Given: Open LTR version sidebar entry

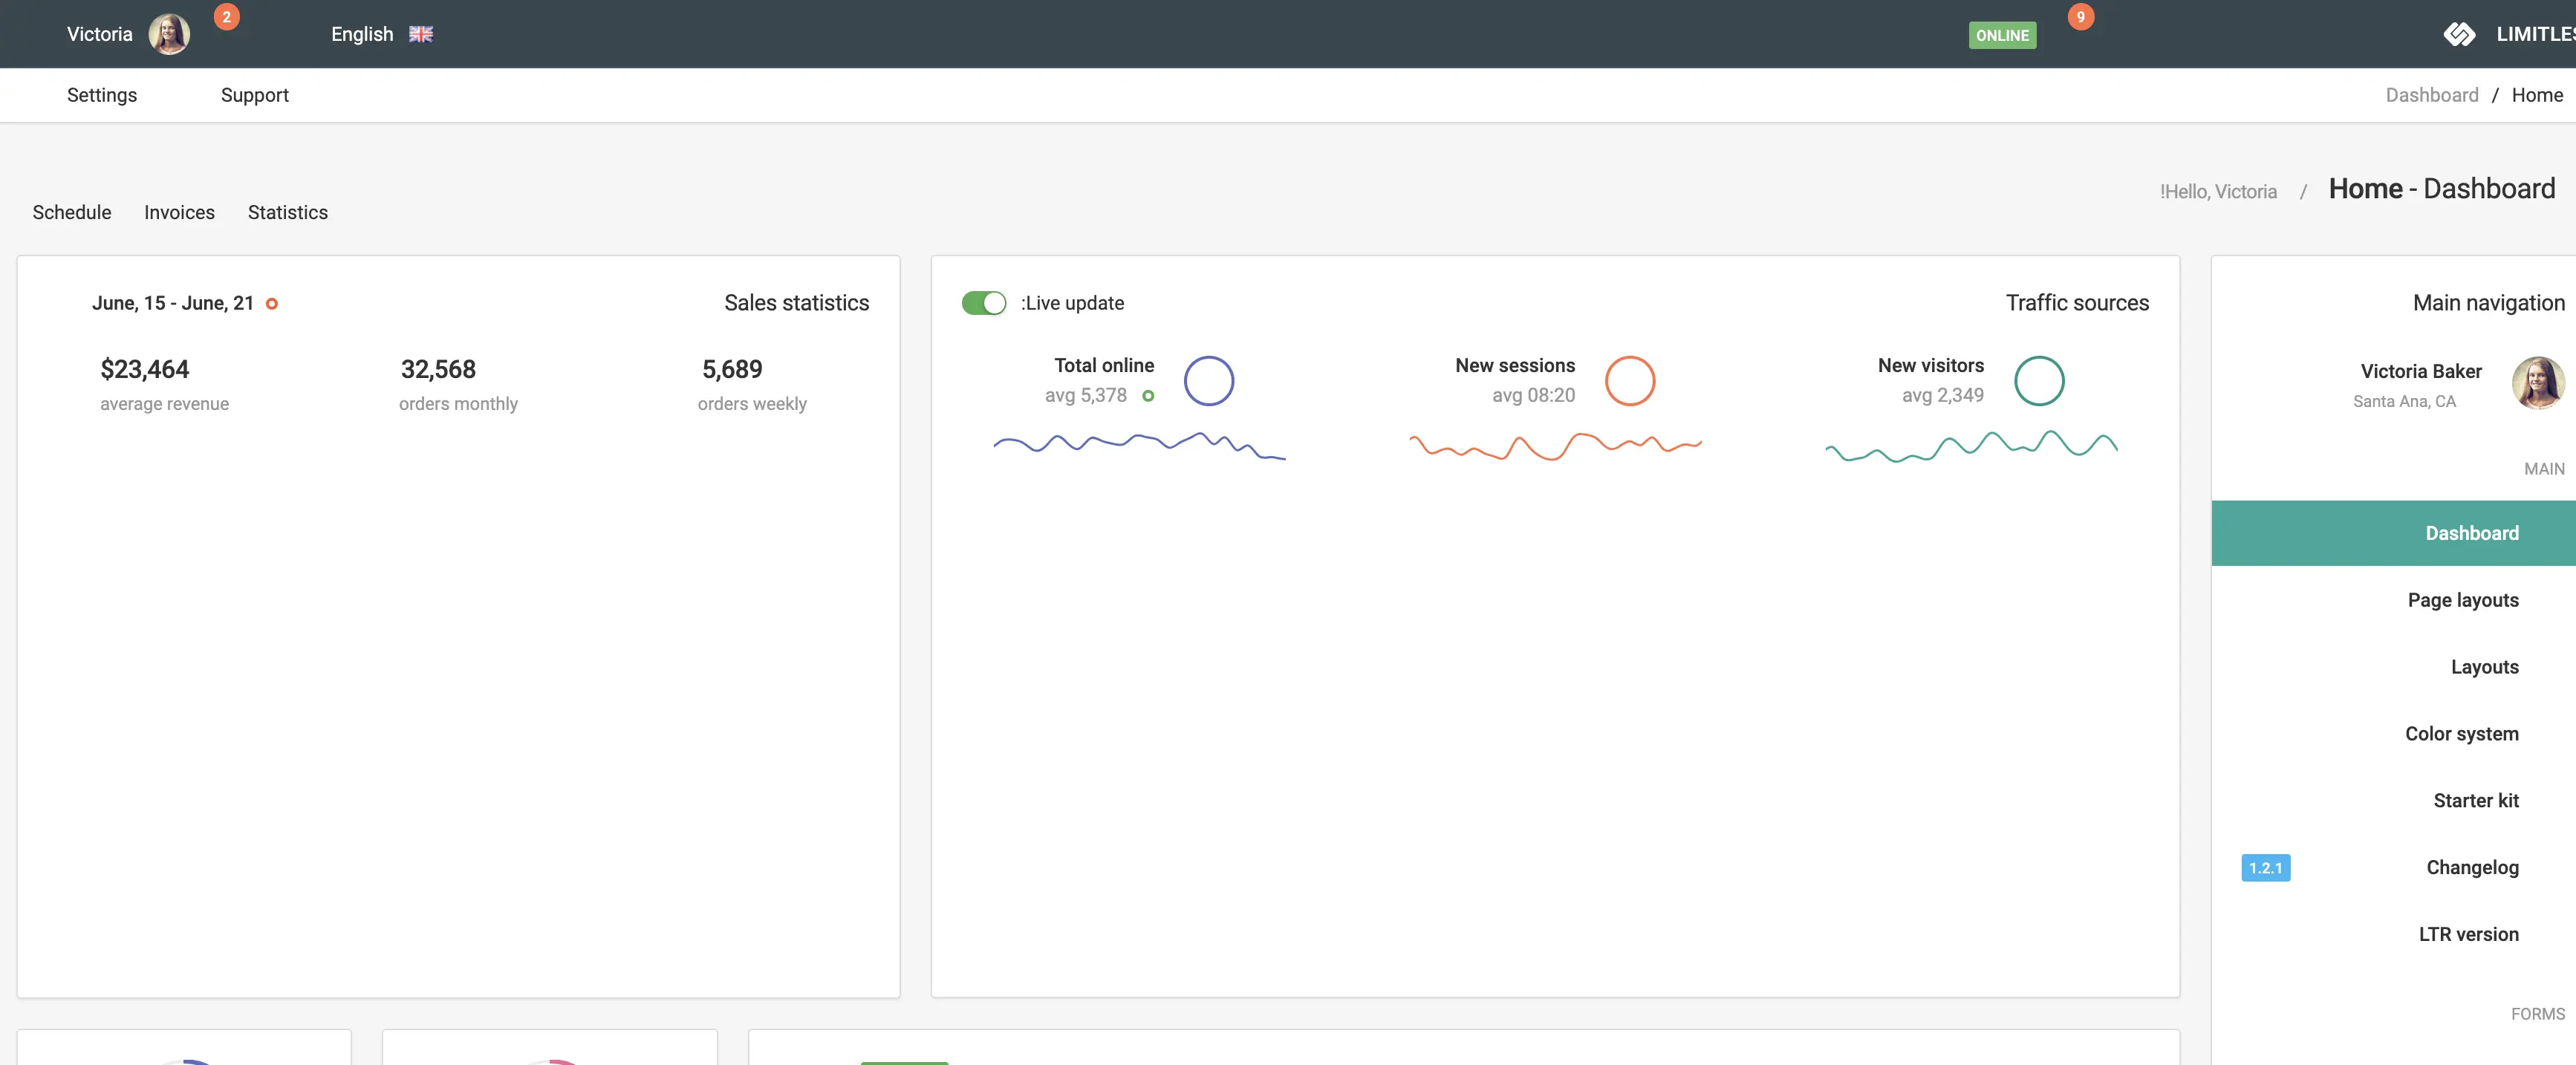Looking at the screenshot, I should point(2393,934).
